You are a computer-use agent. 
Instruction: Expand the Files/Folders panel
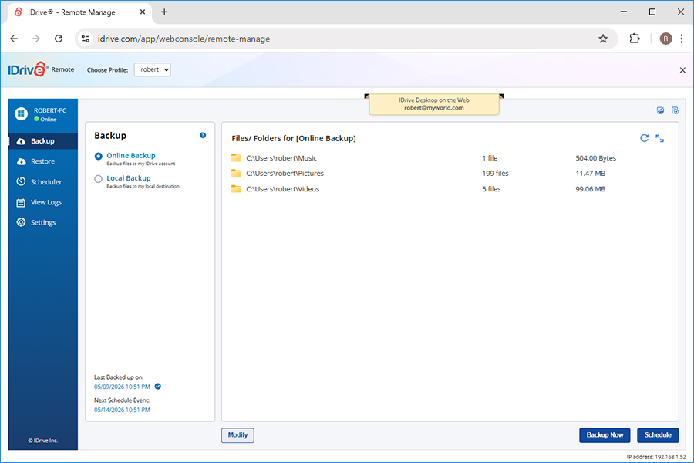tap(660, 139)
